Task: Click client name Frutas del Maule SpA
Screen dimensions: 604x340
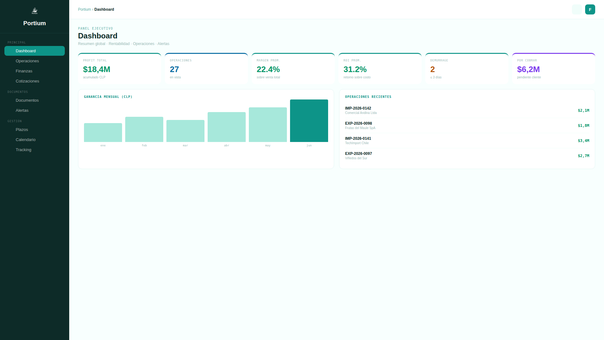Action: pyautogui.click(x=360, y=128)
